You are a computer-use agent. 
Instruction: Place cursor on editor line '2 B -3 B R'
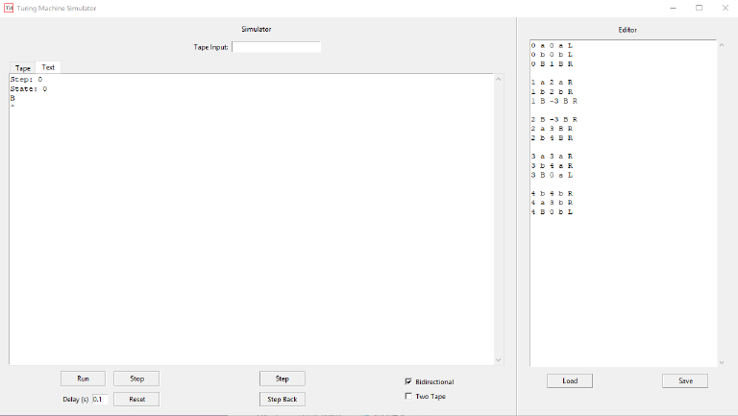point(553,119)
